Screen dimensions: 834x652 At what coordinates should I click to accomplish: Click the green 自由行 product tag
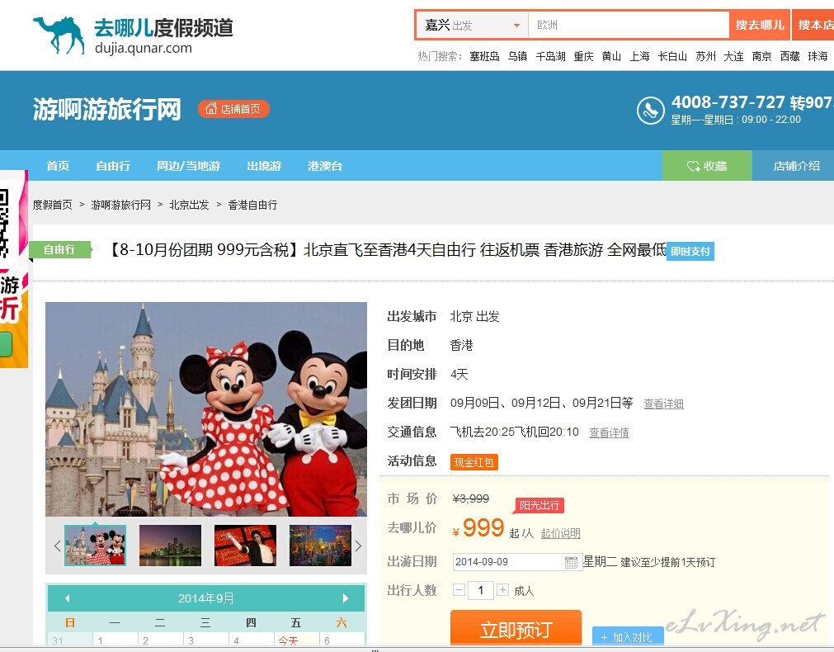coord(61,249)
